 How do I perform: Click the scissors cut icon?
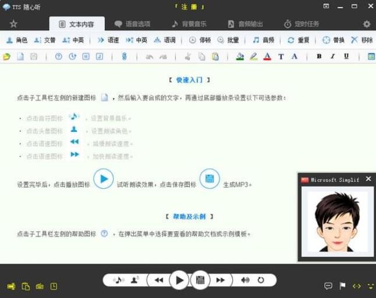coord(187,56)
